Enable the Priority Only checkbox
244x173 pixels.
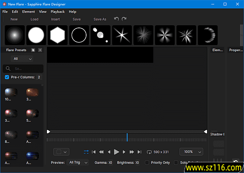click(x=147, y=162)
